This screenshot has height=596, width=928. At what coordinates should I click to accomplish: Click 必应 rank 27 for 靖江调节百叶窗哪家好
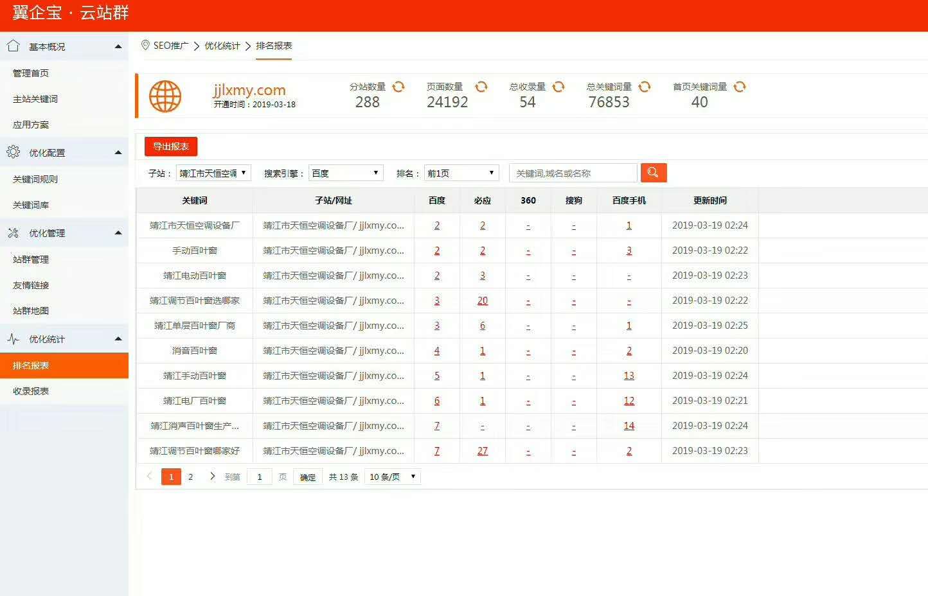tap(483, 451)
